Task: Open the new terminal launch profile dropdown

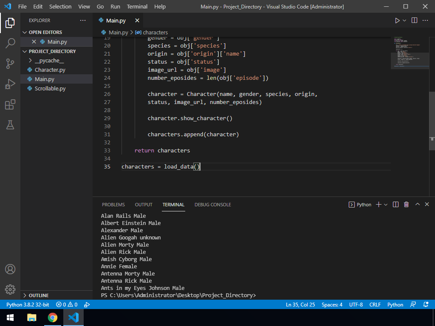Action: [x=386, y=205]
